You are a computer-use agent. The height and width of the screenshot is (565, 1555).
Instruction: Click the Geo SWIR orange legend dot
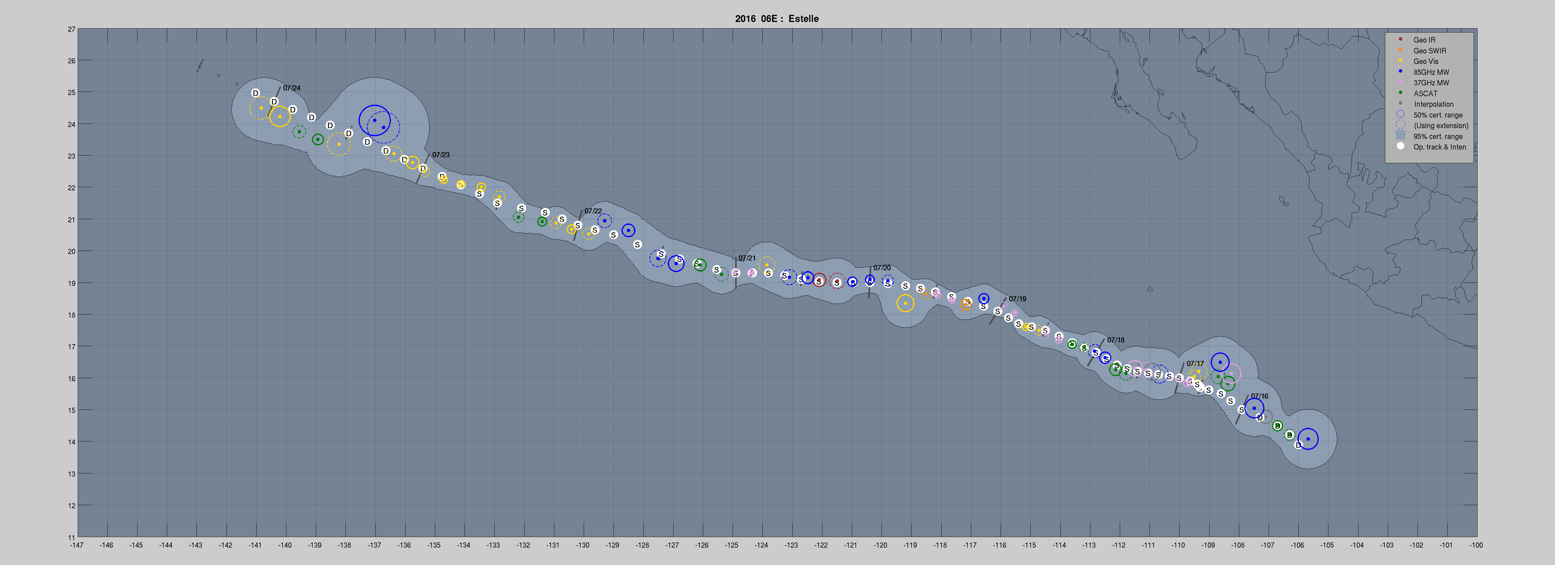(x=1400, y=50)
